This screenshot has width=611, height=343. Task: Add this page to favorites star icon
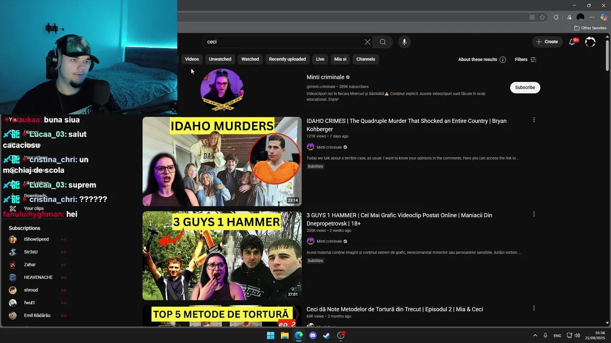[x=542, y=17]
